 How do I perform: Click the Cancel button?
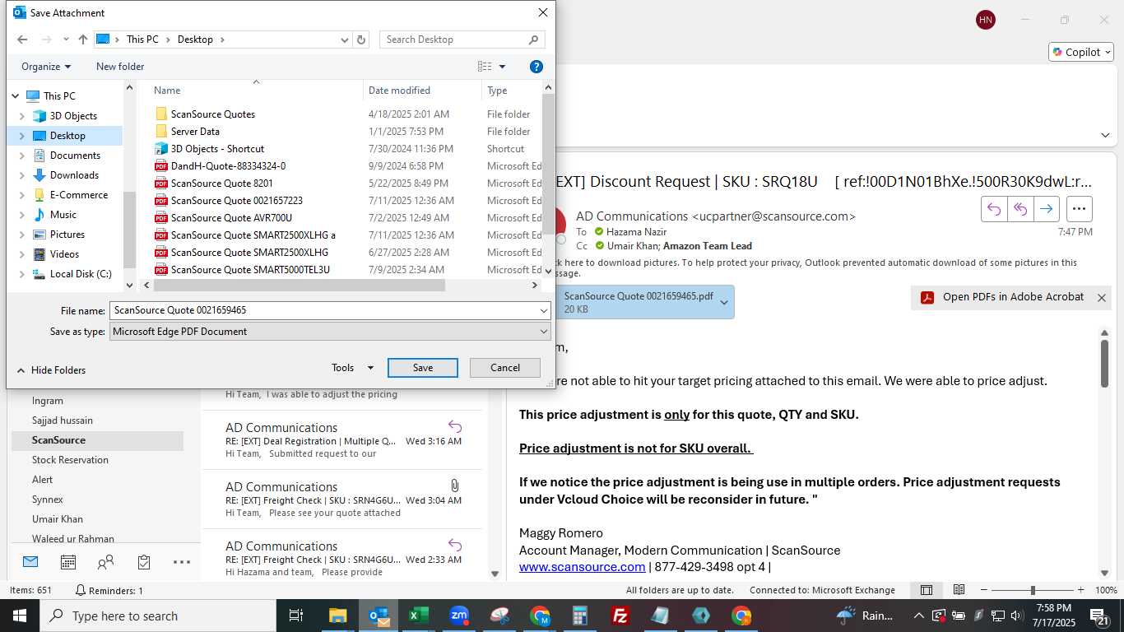pyautogui.click(x=505, y=368)
